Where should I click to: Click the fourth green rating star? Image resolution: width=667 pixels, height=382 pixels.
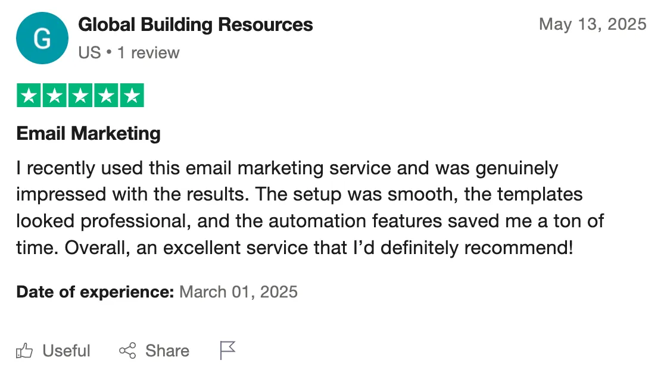point(106,95)
